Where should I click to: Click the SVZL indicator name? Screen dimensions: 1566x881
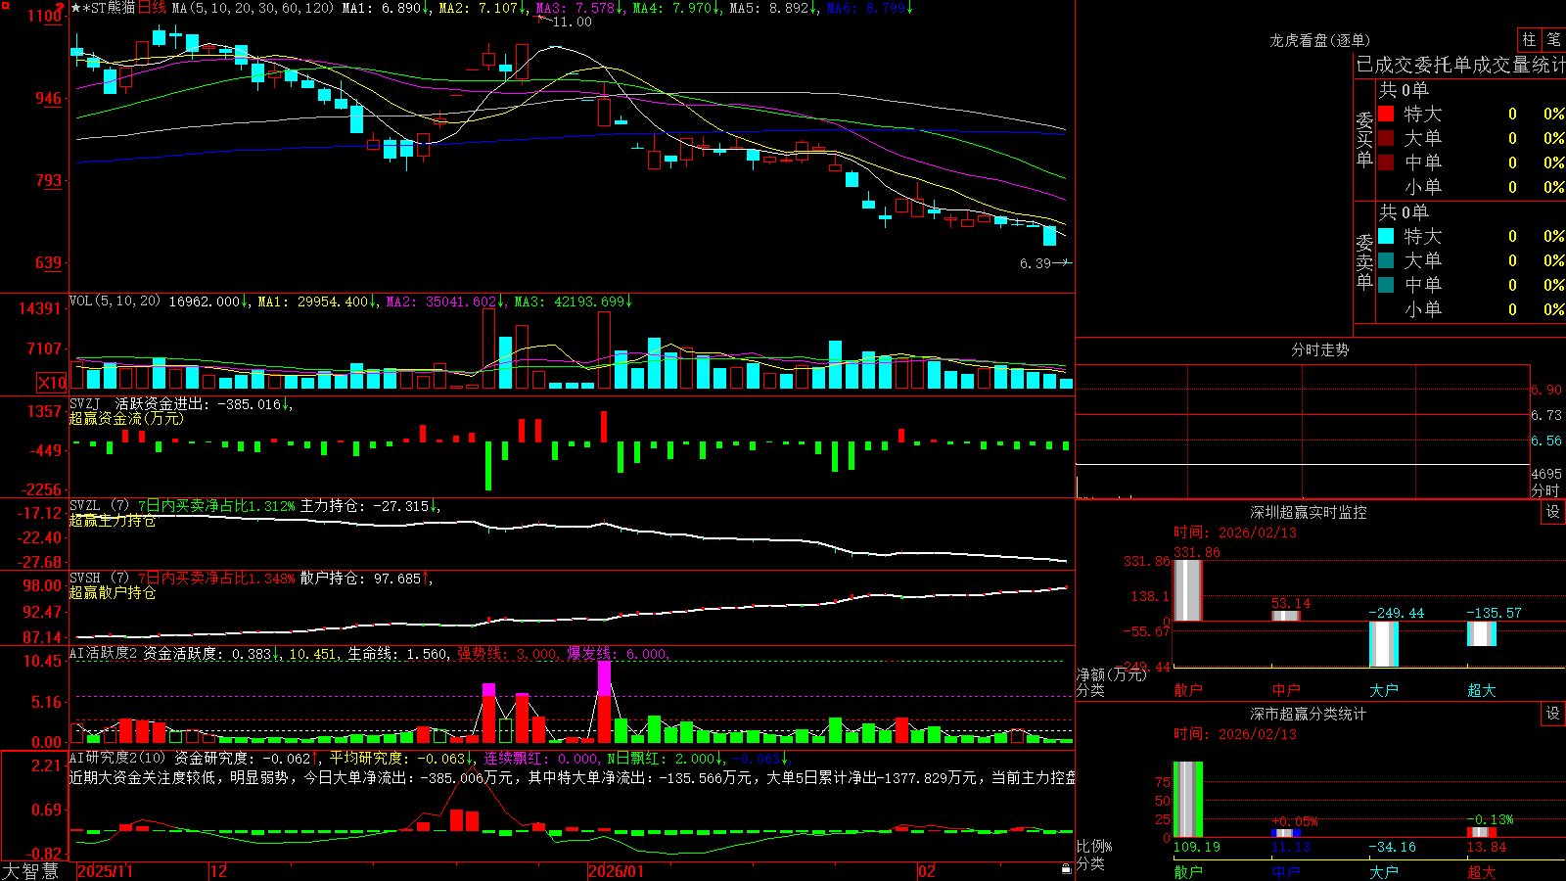tap(85, 506)
